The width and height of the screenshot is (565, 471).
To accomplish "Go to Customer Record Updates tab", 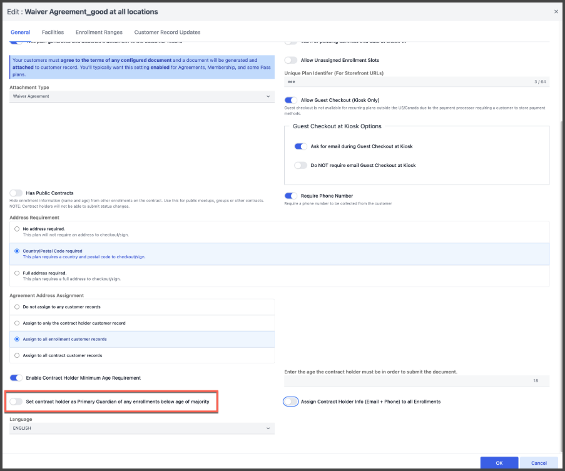I will tap(167, 32).
